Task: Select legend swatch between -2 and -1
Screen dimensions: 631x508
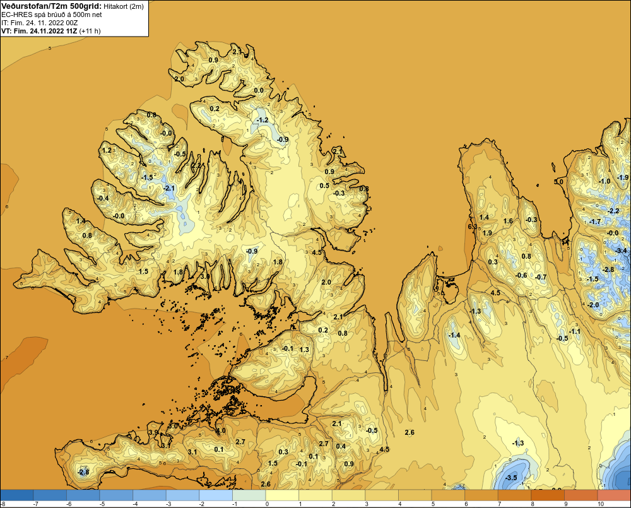Action: [x=216, y=495]
